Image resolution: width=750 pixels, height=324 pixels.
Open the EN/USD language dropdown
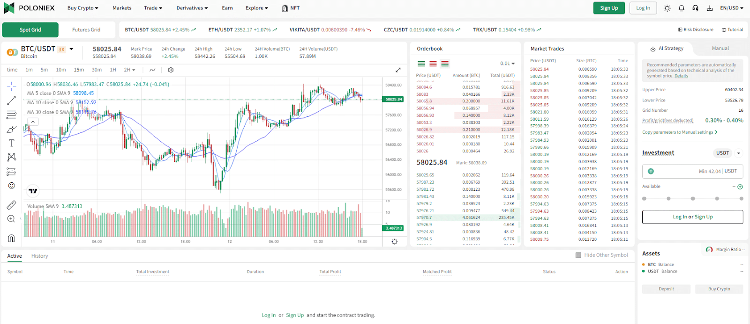pyautogui.click(x=732, y=8)
